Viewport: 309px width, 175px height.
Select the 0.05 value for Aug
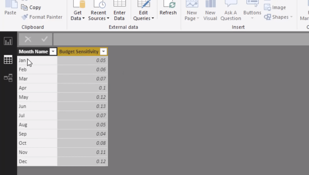[x=82, y=125]
